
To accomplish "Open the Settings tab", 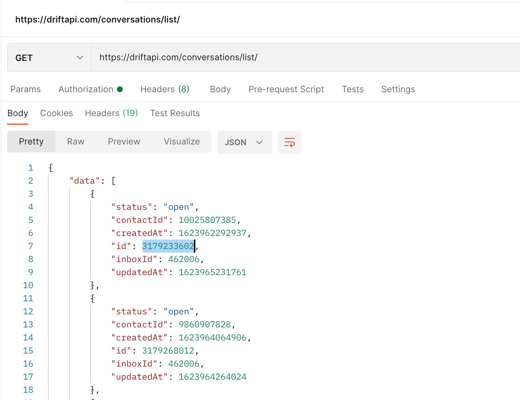I will pyautogui.click(x=398, y=89).
